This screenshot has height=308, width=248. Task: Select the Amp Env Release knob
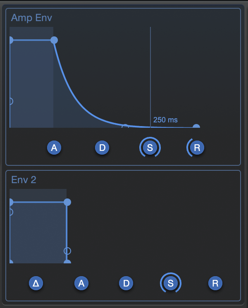(x=197, y=148)
